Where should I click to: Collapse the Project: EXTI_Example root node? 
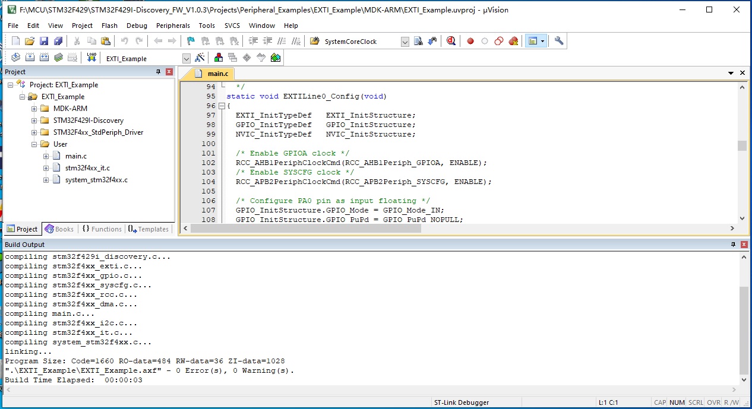click(10, 85)
